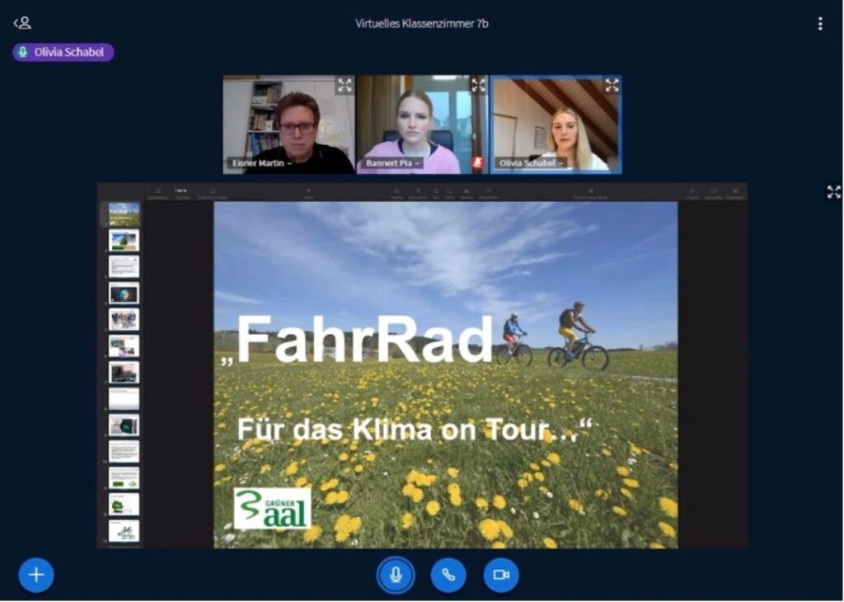Select the first slide thumbnail
This screenshot has height=602, width=844.
tap(124, 214)
